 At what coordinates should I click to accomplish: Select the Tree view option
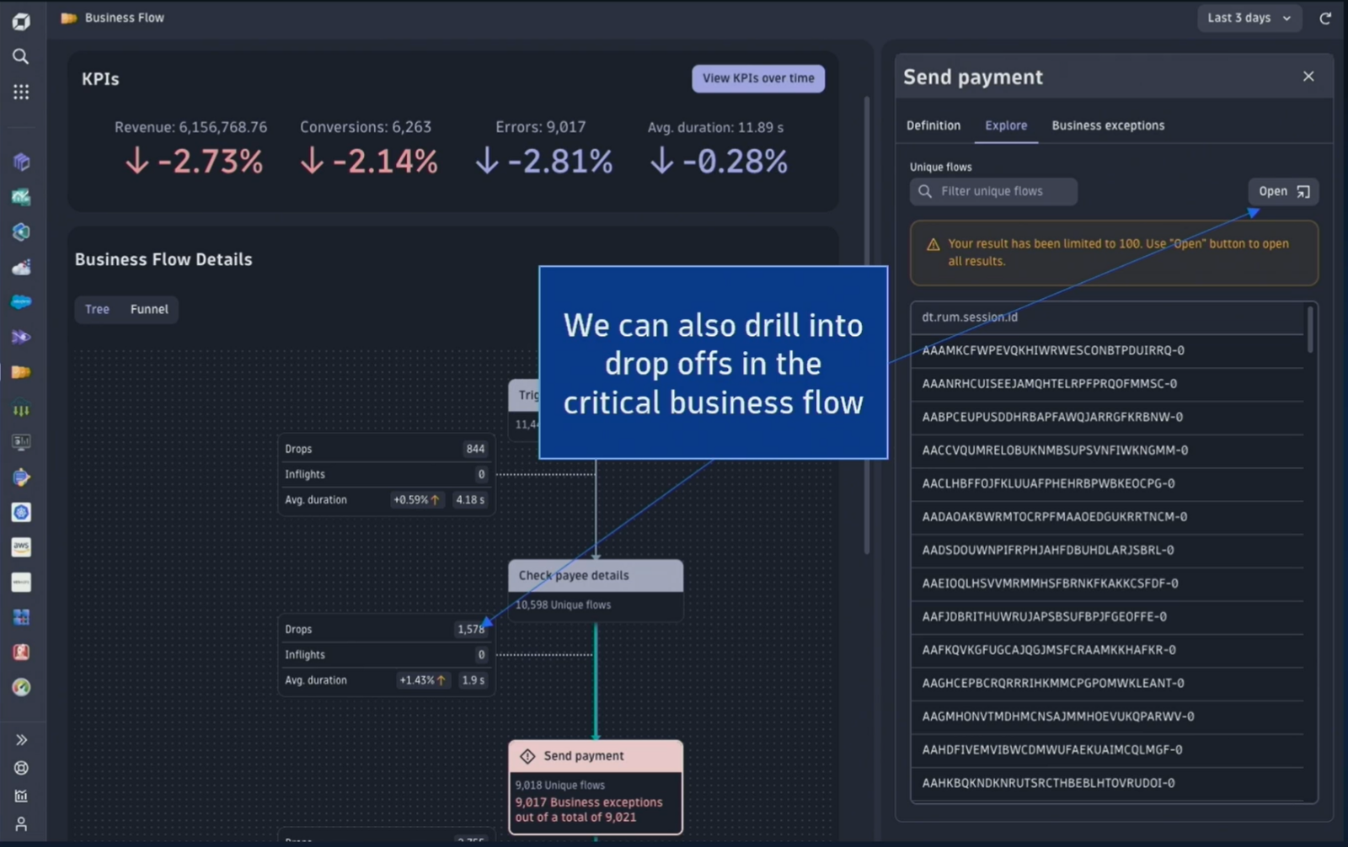[x=96, y=309]
